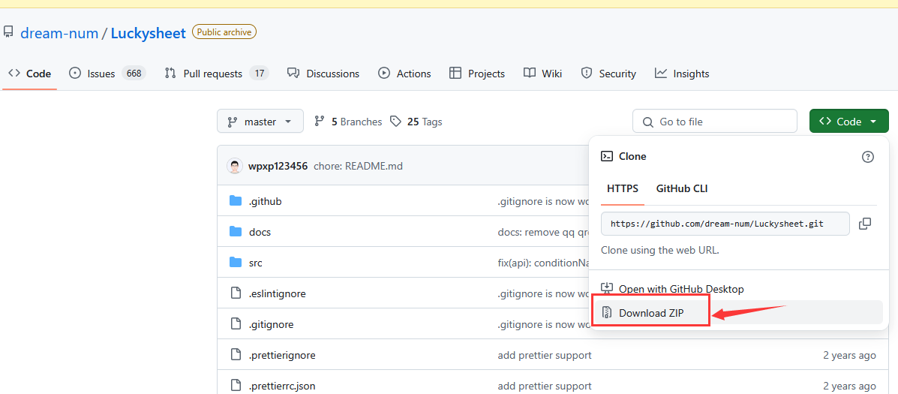This screenshot has height=394, width=898.
Task: Open the .prettierrc.json file
Action: (282, 386)
